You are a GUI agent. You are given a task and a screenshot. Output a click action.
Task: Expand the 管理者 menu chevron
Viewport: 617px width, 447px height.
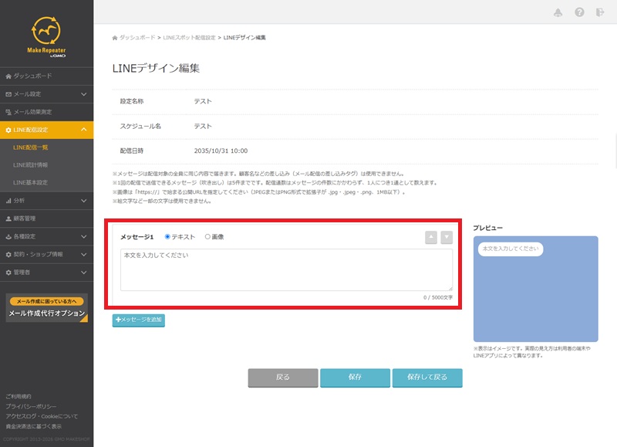[x=83, y=273]
